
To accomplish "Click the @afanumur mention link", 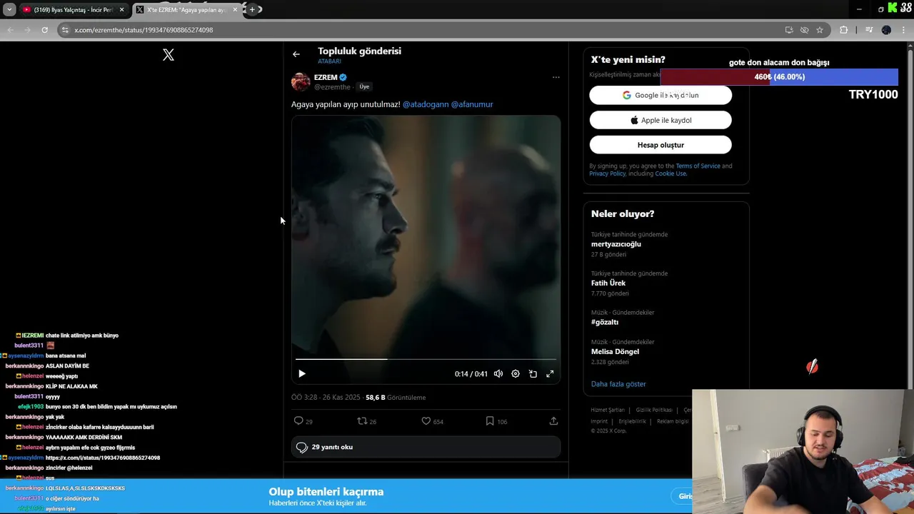I will [x=472, y=104].
